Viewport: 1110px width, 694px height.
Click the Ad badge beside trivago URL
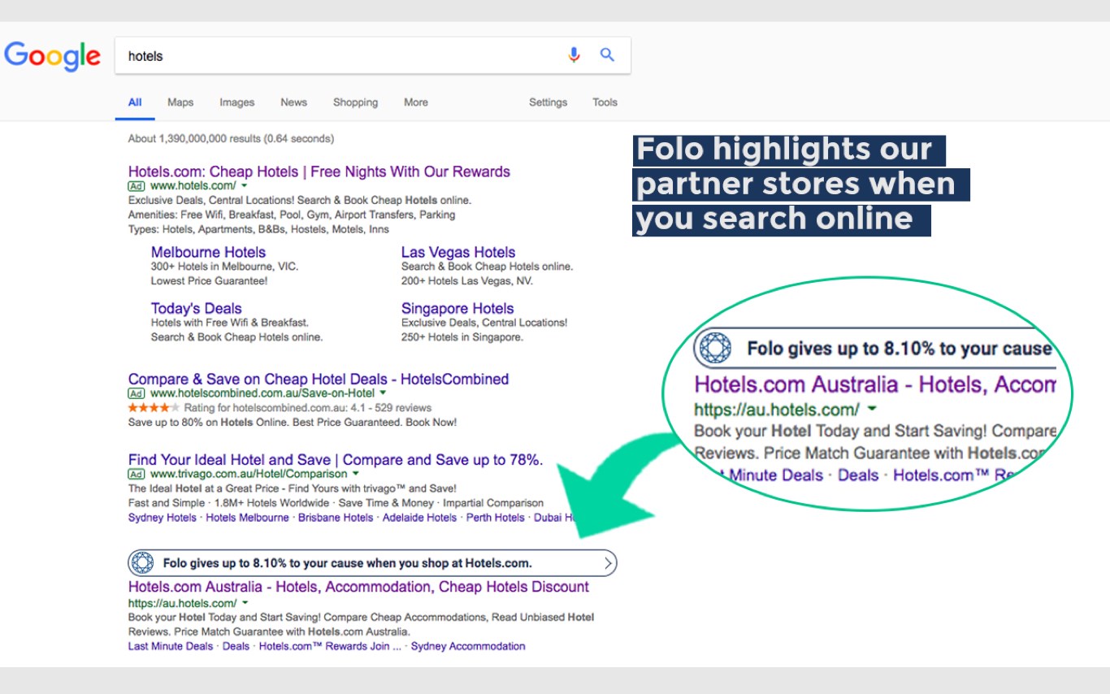pos(137,474)
